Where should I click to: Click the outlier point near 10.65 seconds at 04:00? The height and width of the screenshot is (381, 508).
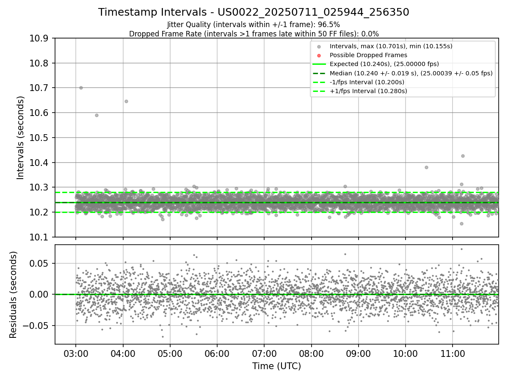click(x=126, y=101)
